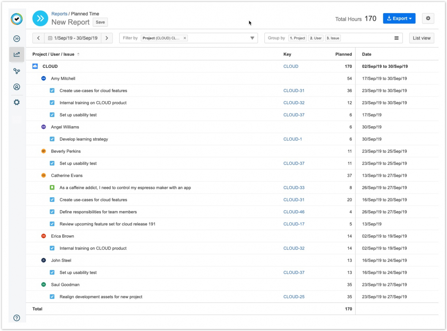Remove the Project (CLOUD) filter chip
The height and width of the screenshot is (331, 447).
(x=185, y=38)
